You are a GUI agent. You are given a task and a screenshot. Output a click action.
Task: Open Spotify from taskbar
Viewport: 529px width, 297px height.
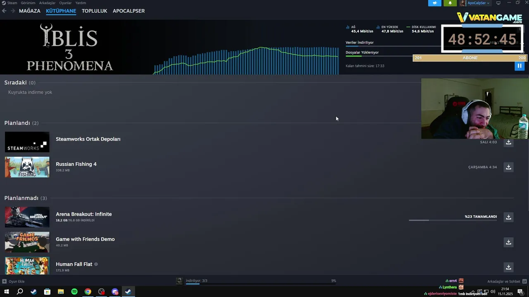74,292
